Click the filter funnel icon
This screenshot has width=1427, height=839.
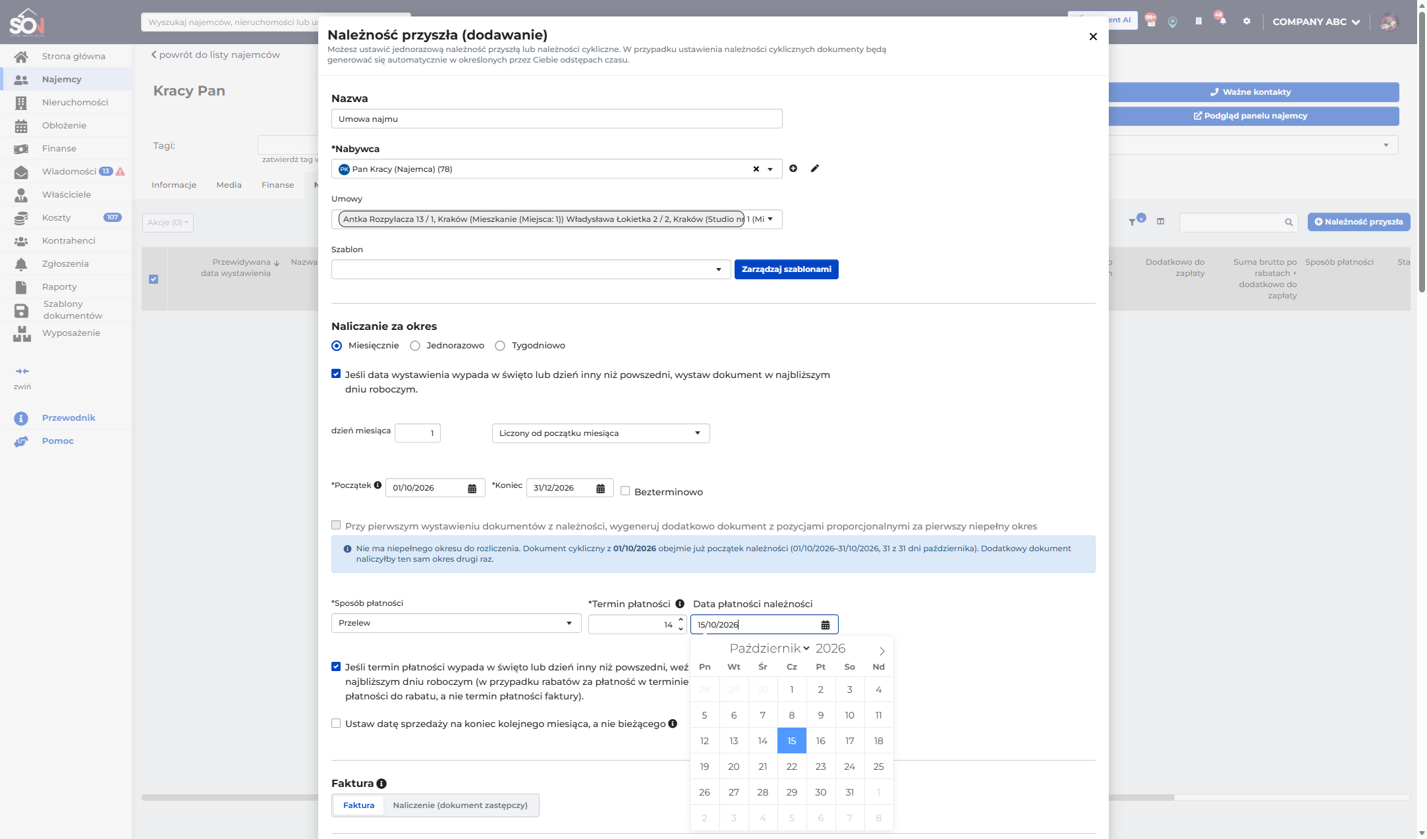1132,223
